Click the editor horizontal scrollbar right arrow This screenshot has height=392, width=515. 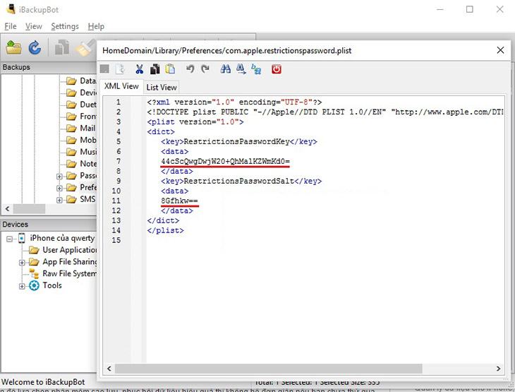pos(499,369)
